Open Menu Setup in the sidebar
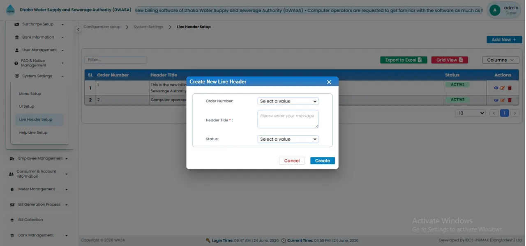The width and height of the screenshot is (526, 246). (30, 94)
